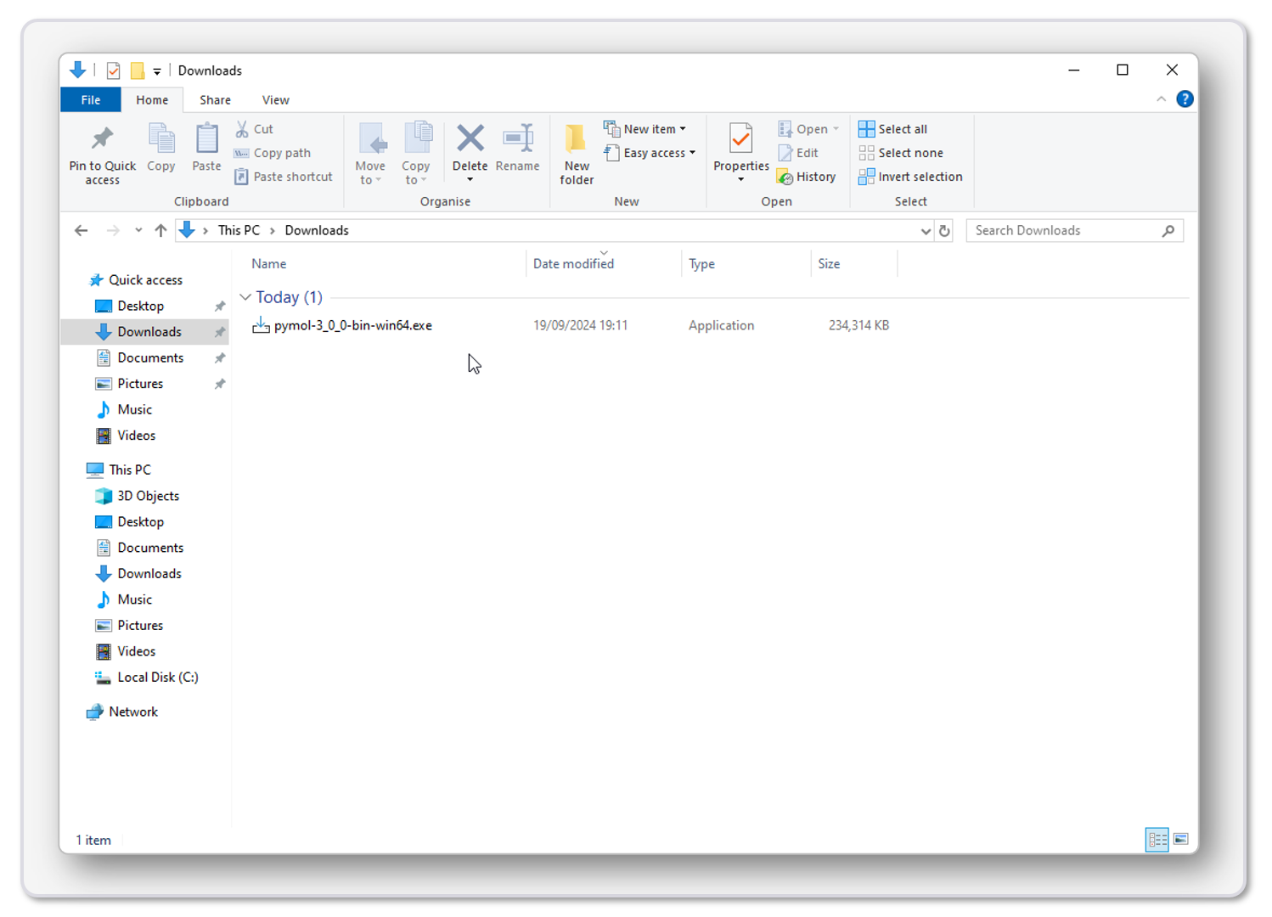The width and height of the screenshot is (1272, 917).
Task: Create a New folder from ribbon
Action: pyautogui.click(x=577, y=154)
